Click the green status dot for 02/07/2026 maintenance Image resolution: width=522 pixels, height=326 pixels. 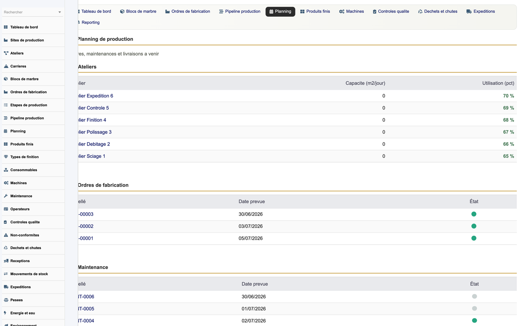point(474,321)
